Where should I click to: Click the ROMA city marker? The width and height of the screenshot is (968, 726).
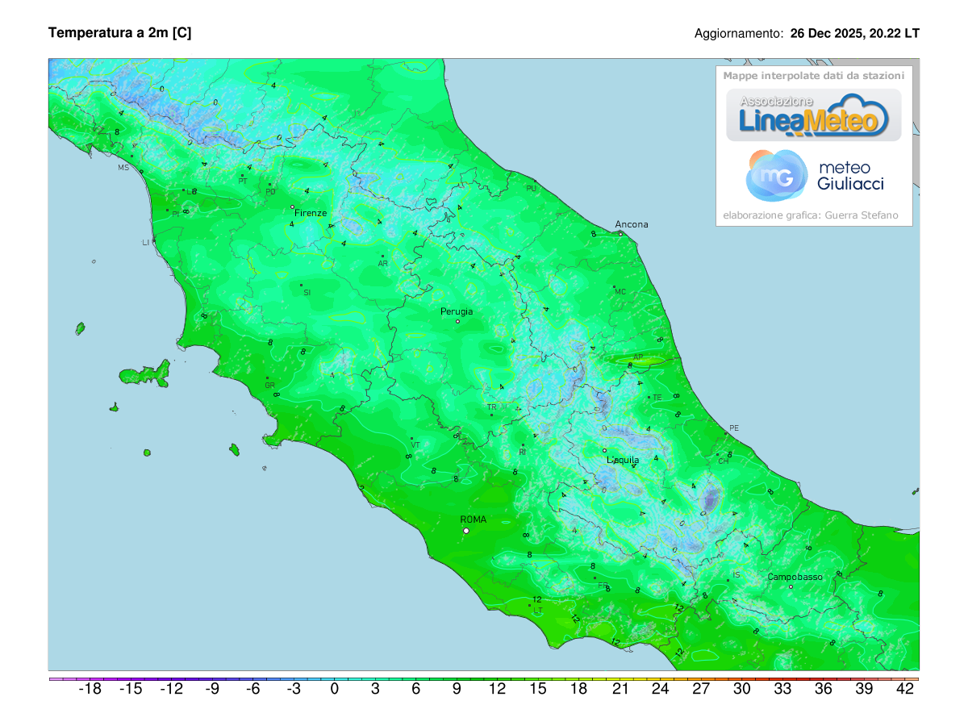465,531
